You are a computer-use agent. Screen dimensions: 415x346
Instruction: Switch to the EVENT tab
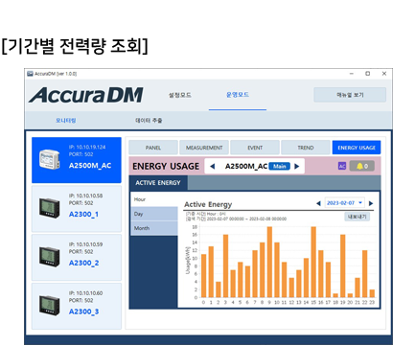pyautogui.click(x=255, y=148)
